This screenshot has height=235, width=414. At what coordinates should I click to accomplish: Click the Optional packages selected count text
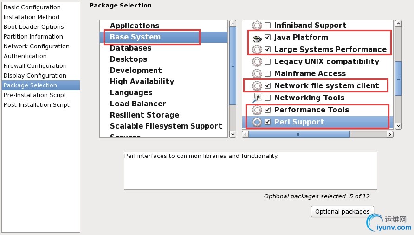(317, 196)
